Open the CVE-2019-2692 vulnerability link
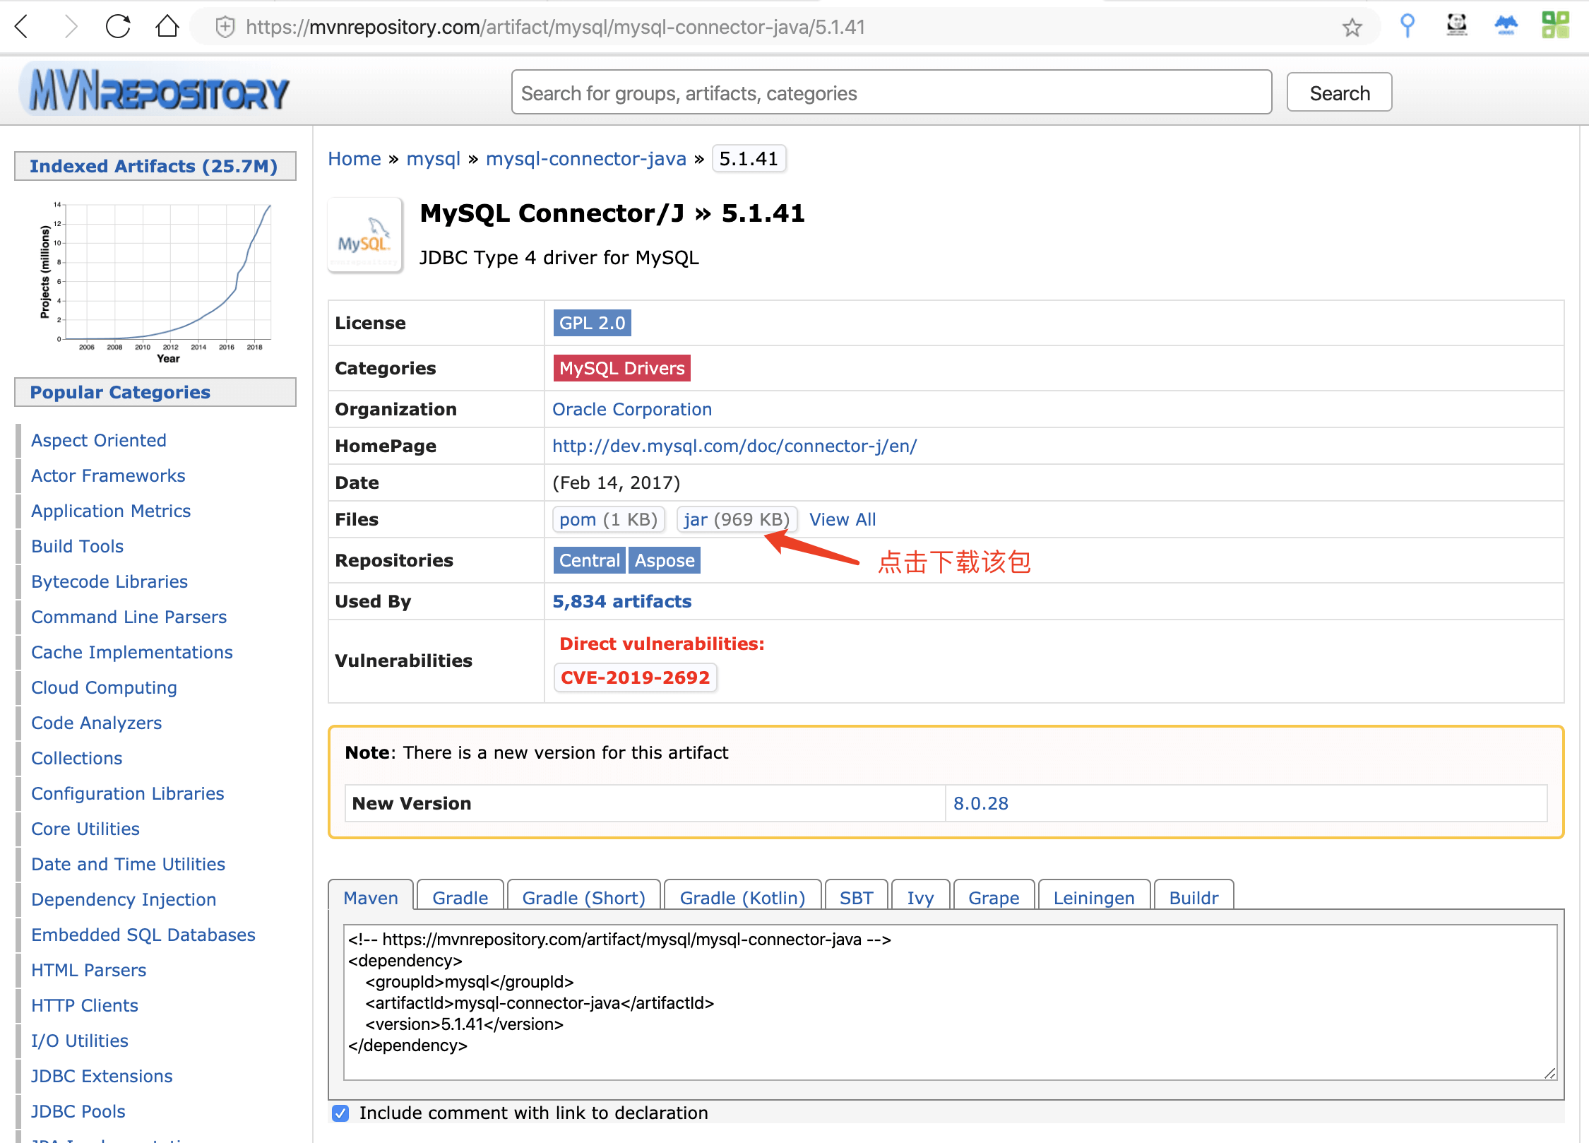 pyautogui.click(x=635, y=677)
